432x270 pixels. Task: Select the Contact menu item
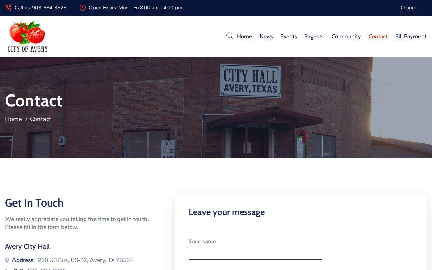pyautogui.click(x=378, y=36)
